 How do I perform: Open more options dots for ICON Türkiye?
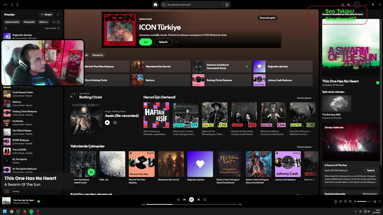(x=177, y=42)
